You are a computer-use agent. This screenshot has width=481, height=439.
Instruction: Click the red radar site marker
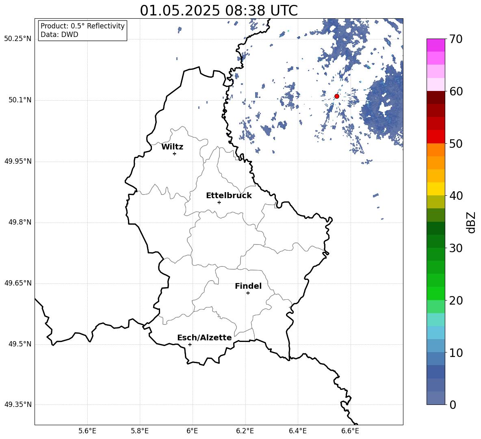[x=336, y=96]
